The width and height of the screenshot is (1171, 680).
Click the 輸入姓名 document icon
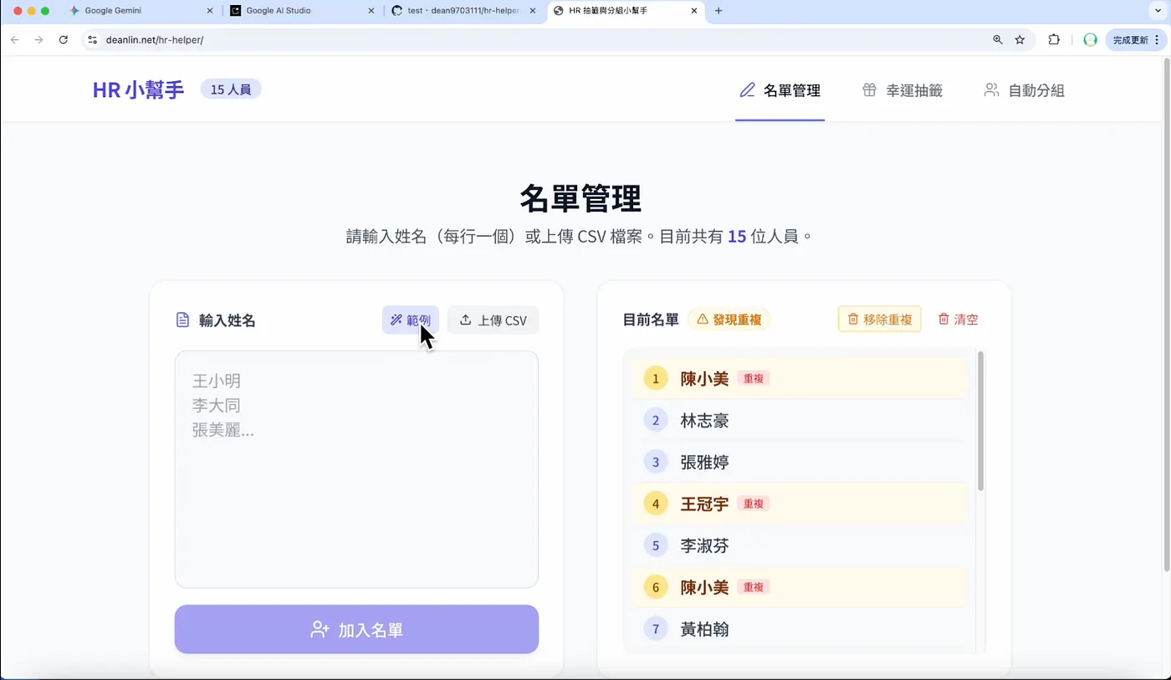[182, 320]
